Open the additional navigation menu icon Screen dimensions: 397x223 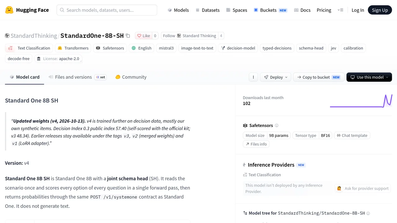(x=340, y=10)
